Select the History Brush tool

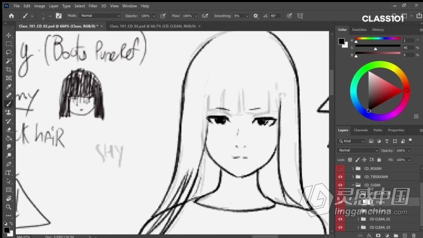9,121
